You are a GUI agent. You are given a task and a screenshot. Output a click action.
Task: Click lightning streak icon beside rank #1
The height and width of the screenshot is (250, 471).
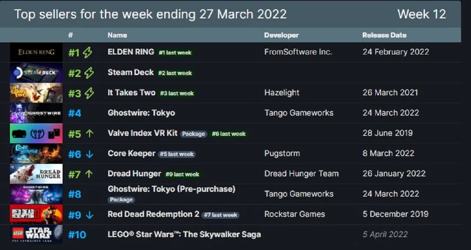tap(88, 53)
